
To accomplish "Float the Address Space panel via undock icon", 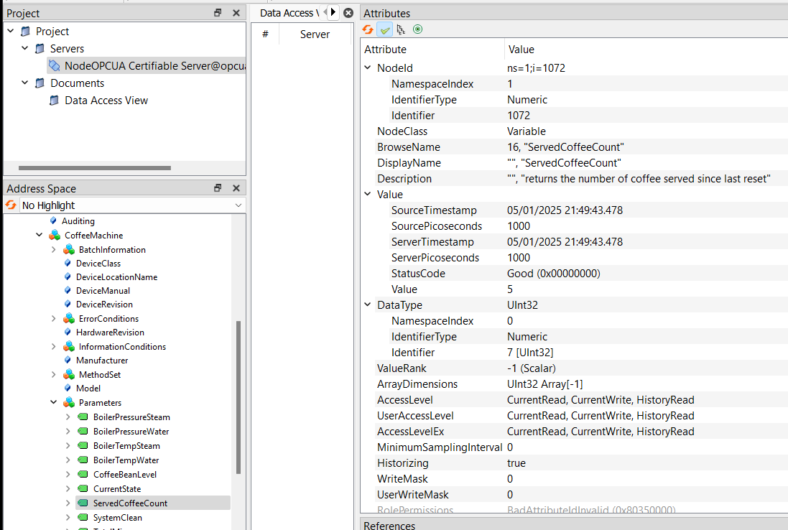I will tap(218, 188).
